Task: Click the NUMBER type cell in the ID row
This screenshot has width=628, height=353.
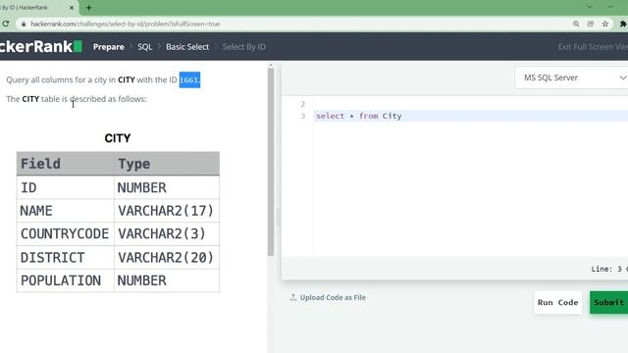Action: coord(167,187)
